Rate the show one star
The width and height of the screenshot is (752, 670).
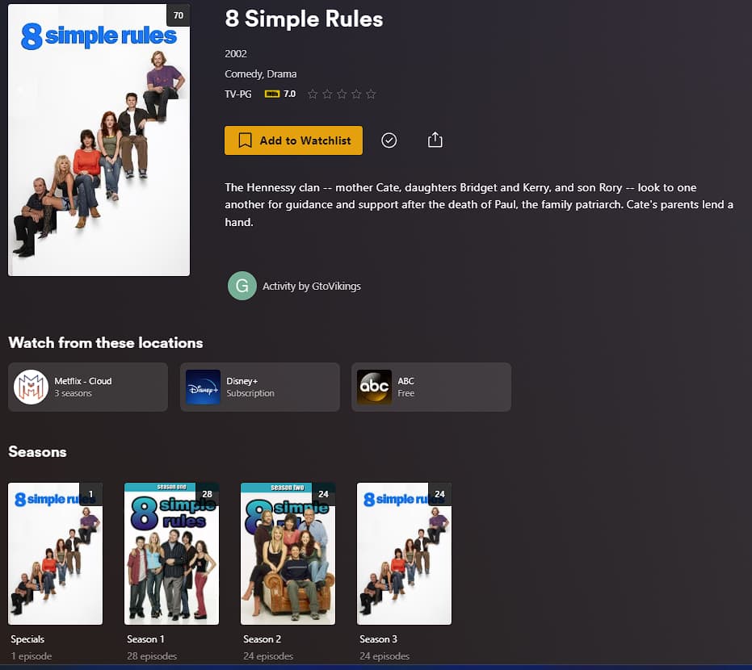click(x=313, y=94)
